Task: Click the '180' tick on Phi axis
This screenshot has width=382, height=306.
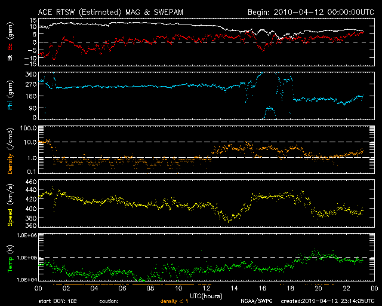Action: tap(31, 96)
